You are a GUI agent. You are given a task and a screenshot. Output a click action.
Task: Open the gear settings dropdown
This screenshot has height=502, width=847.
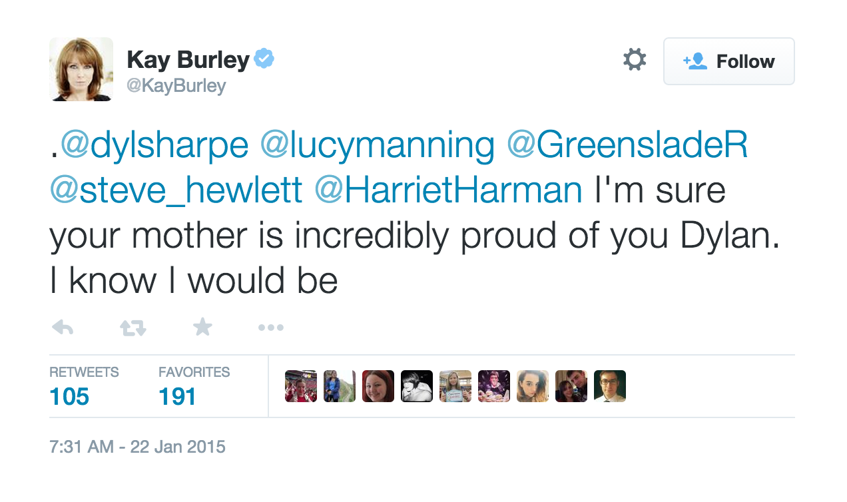tap(634, 61)
